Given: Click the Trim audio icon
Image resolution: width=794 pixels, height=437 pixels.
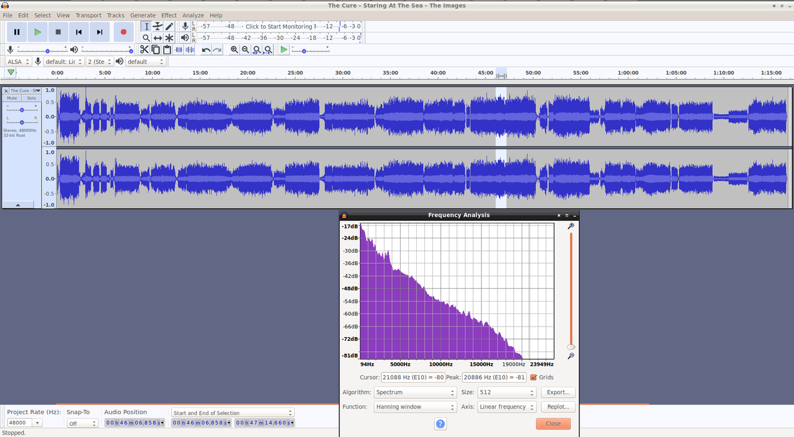Looking at the screenshot, I should [179, 50].
